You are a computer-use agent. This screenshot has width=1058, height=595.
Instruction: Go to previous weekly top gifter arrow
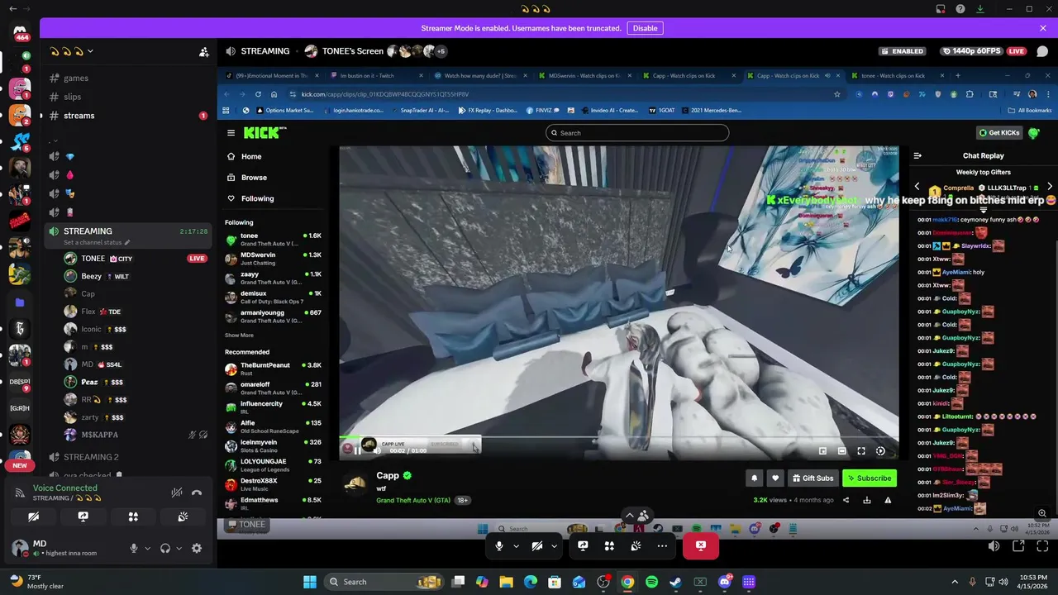(x=917, y=187)
